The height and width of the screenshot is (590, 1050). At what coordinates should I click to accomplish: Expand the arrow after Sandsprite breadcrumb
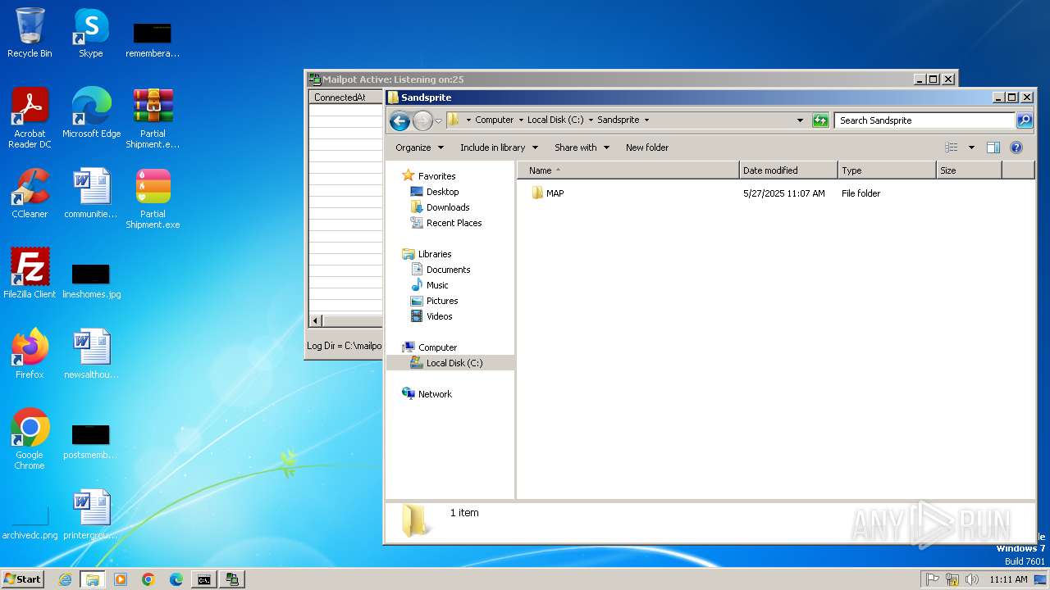646,120
